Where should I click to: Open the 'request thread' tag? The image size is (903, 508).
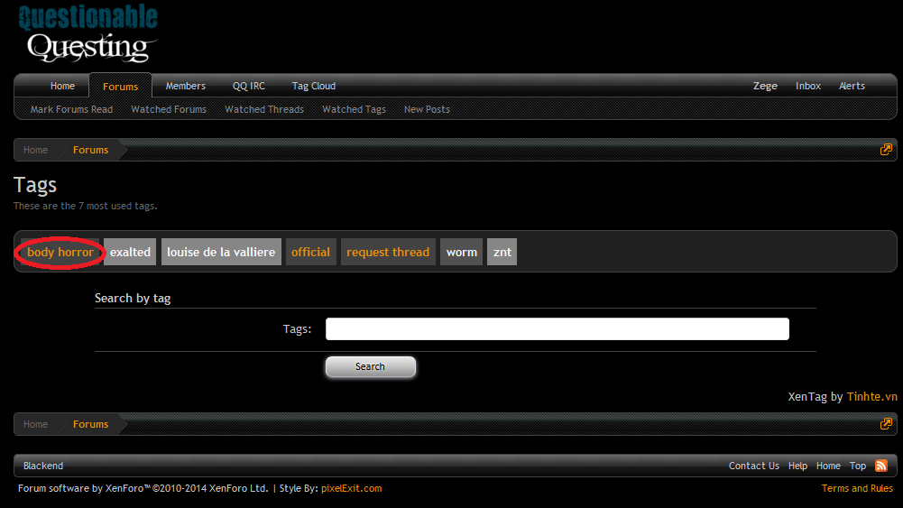pyautogui.click(x=388, y=252)
